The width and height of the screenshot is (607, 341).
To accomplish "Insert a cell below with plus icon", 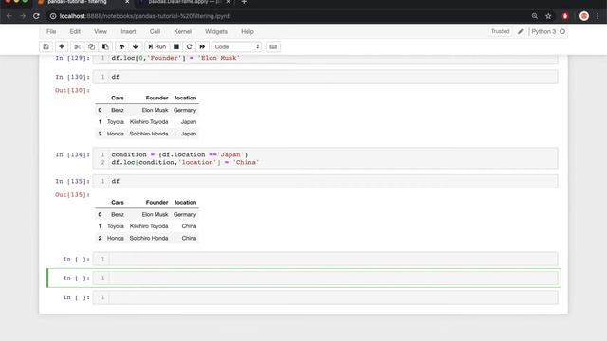I will coord(61,46).
